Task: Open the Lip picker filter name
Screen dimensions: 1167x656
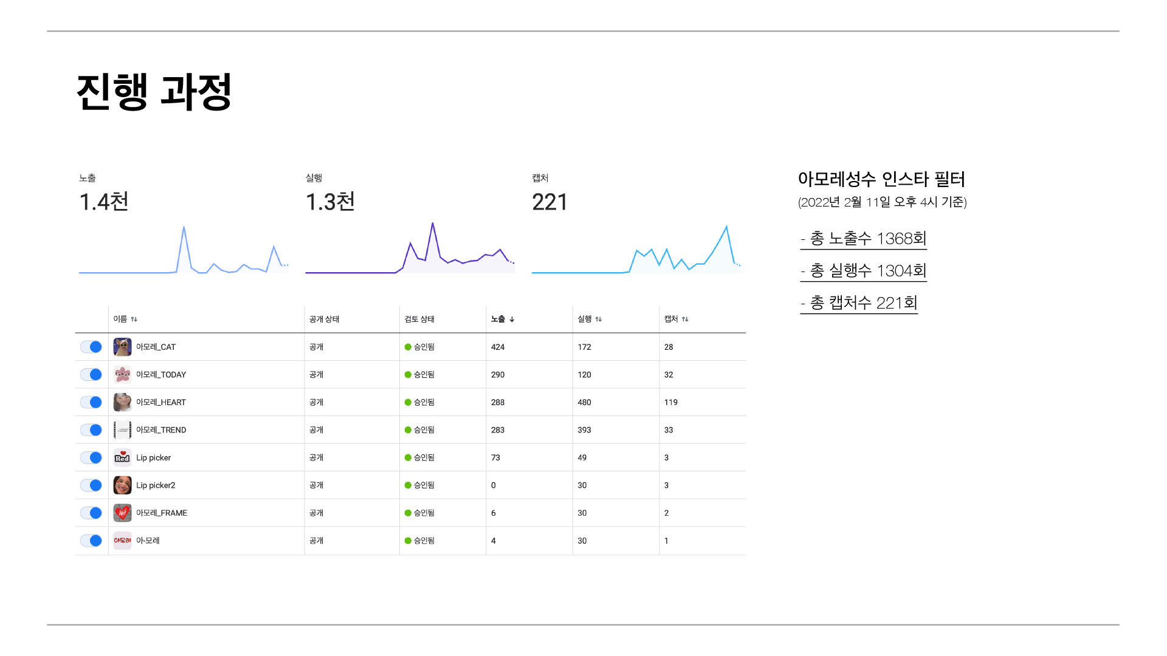Action: [x=153, y=457]
